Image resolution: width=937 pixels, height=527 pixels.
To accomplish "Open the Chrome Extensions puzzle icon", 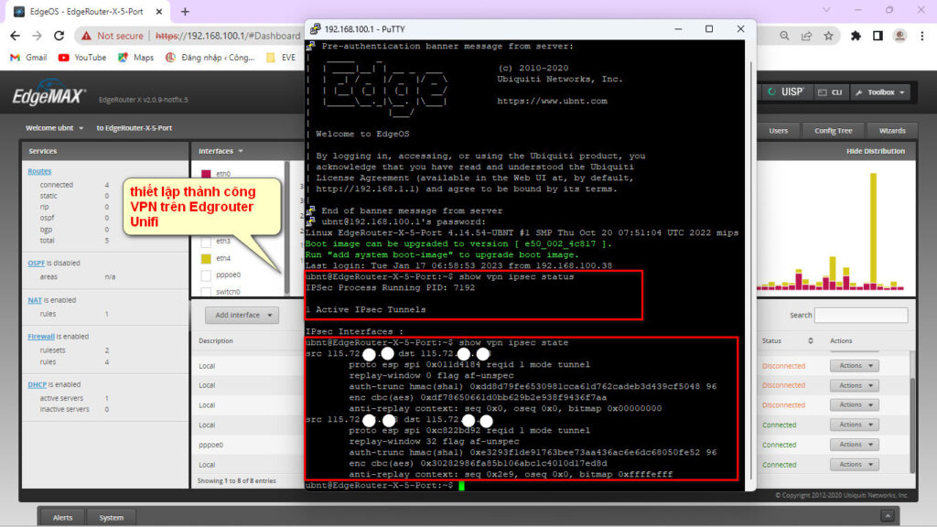I will point(856,36).
